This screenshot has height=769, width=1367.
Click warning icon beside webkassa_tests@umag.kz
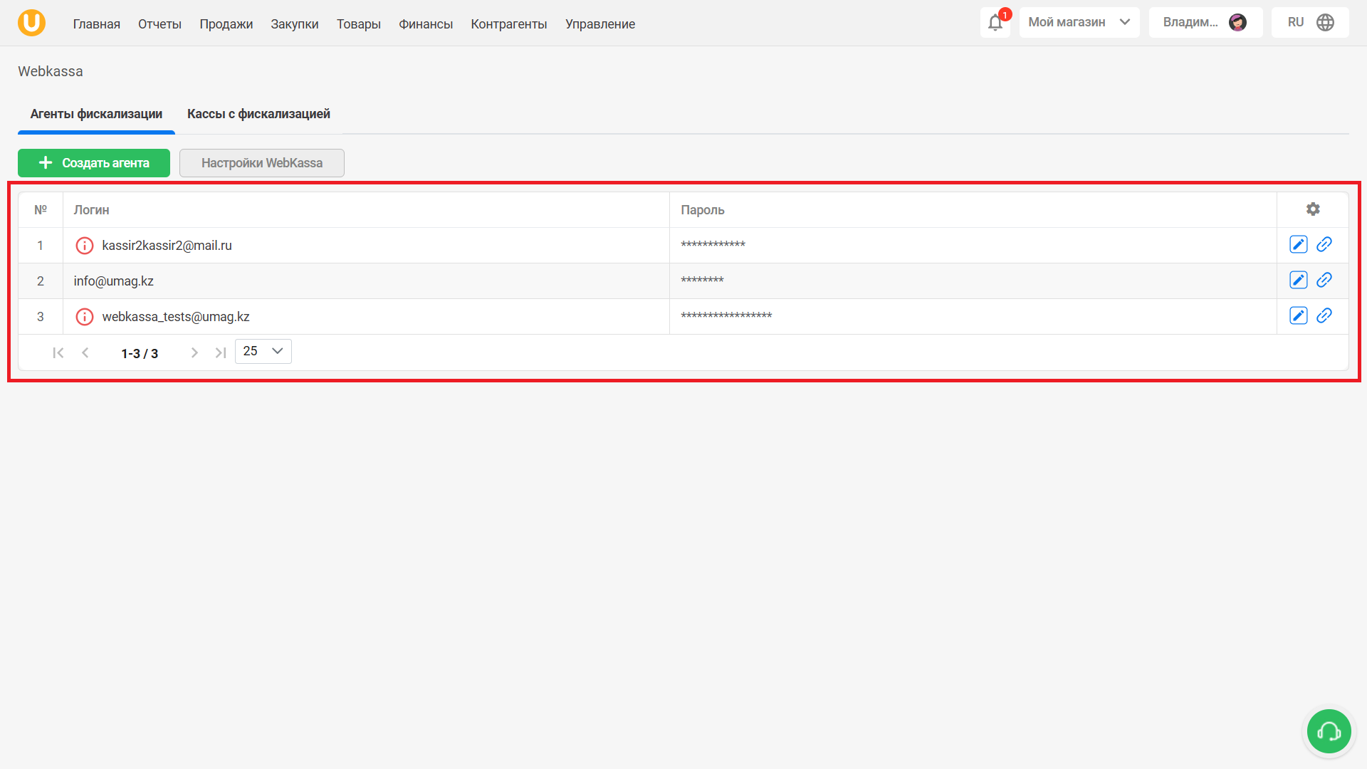pyautogui.click(x=85, y=317)
